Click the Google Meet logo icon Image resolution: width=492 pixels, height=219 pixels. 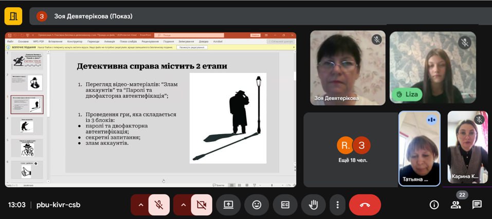tap(13, 16)
